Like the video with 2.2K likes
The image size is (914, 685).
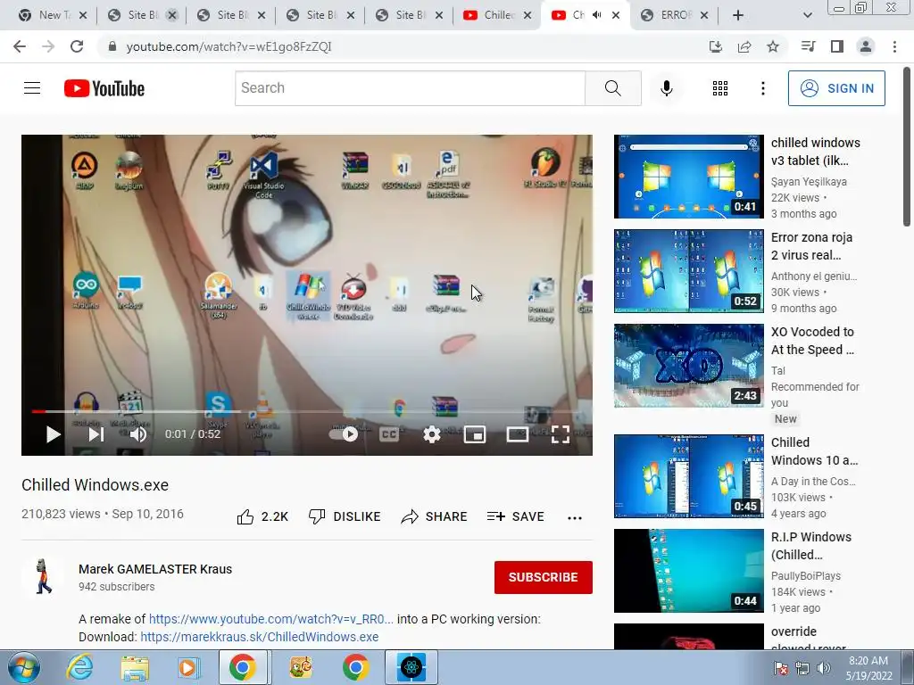(262, 516)
